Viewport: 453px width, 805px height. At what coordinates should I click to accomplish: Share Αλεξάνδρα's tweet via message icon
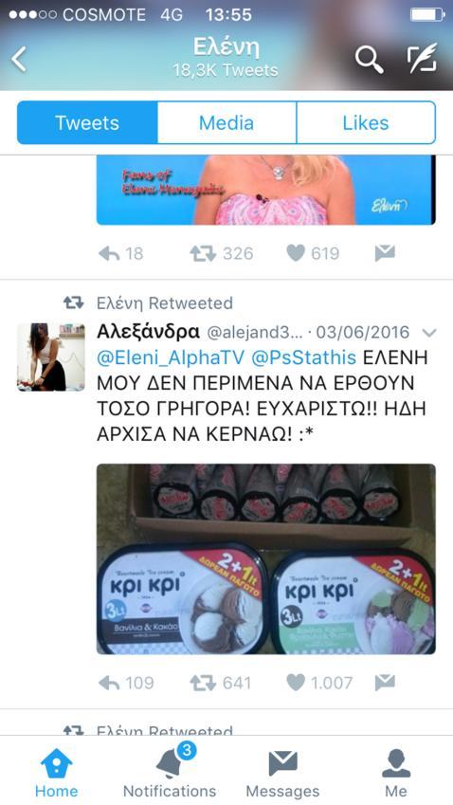(x=385, y=683)
